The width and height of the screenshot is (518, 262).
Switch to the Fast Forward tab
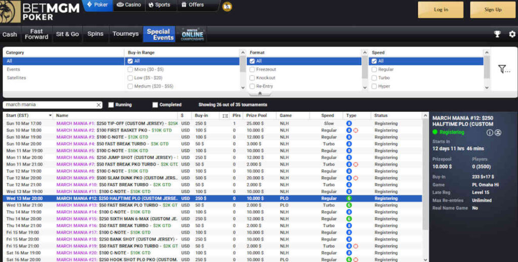pyautogui.click(x=36, y=34)
